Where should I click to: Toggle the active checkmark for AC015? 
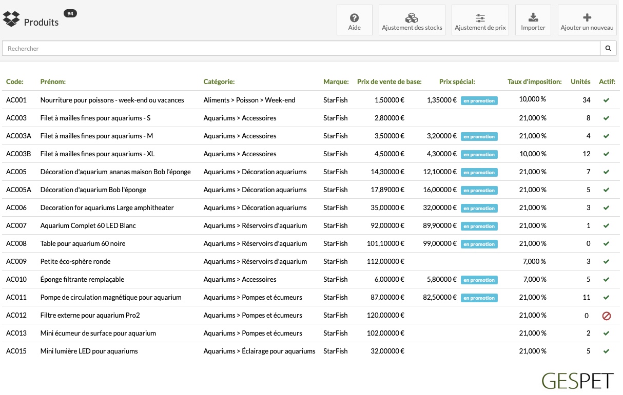pos(606,351)
